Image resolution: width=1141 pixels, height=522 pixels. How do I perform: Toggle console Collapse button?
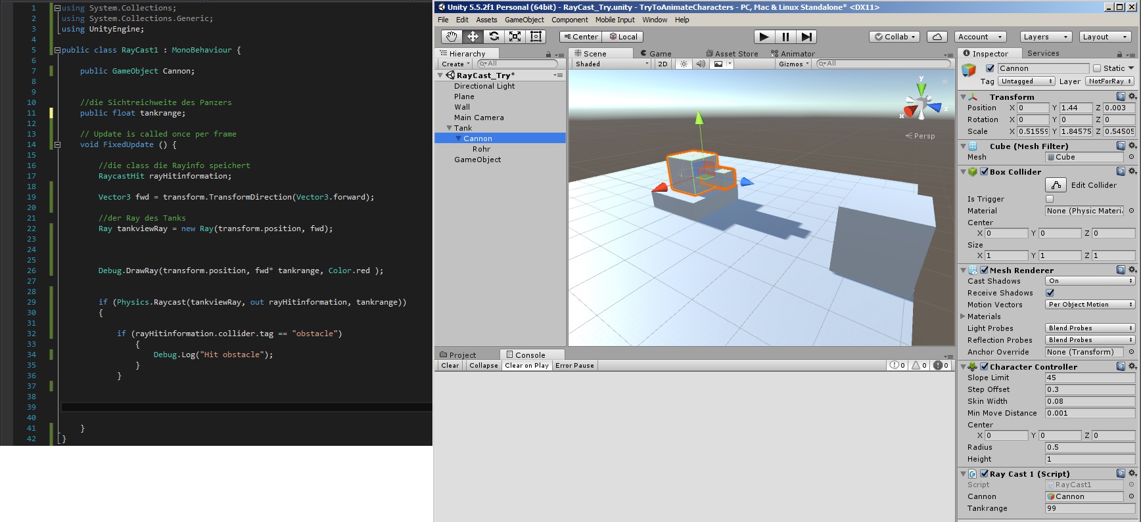(483, 366)
